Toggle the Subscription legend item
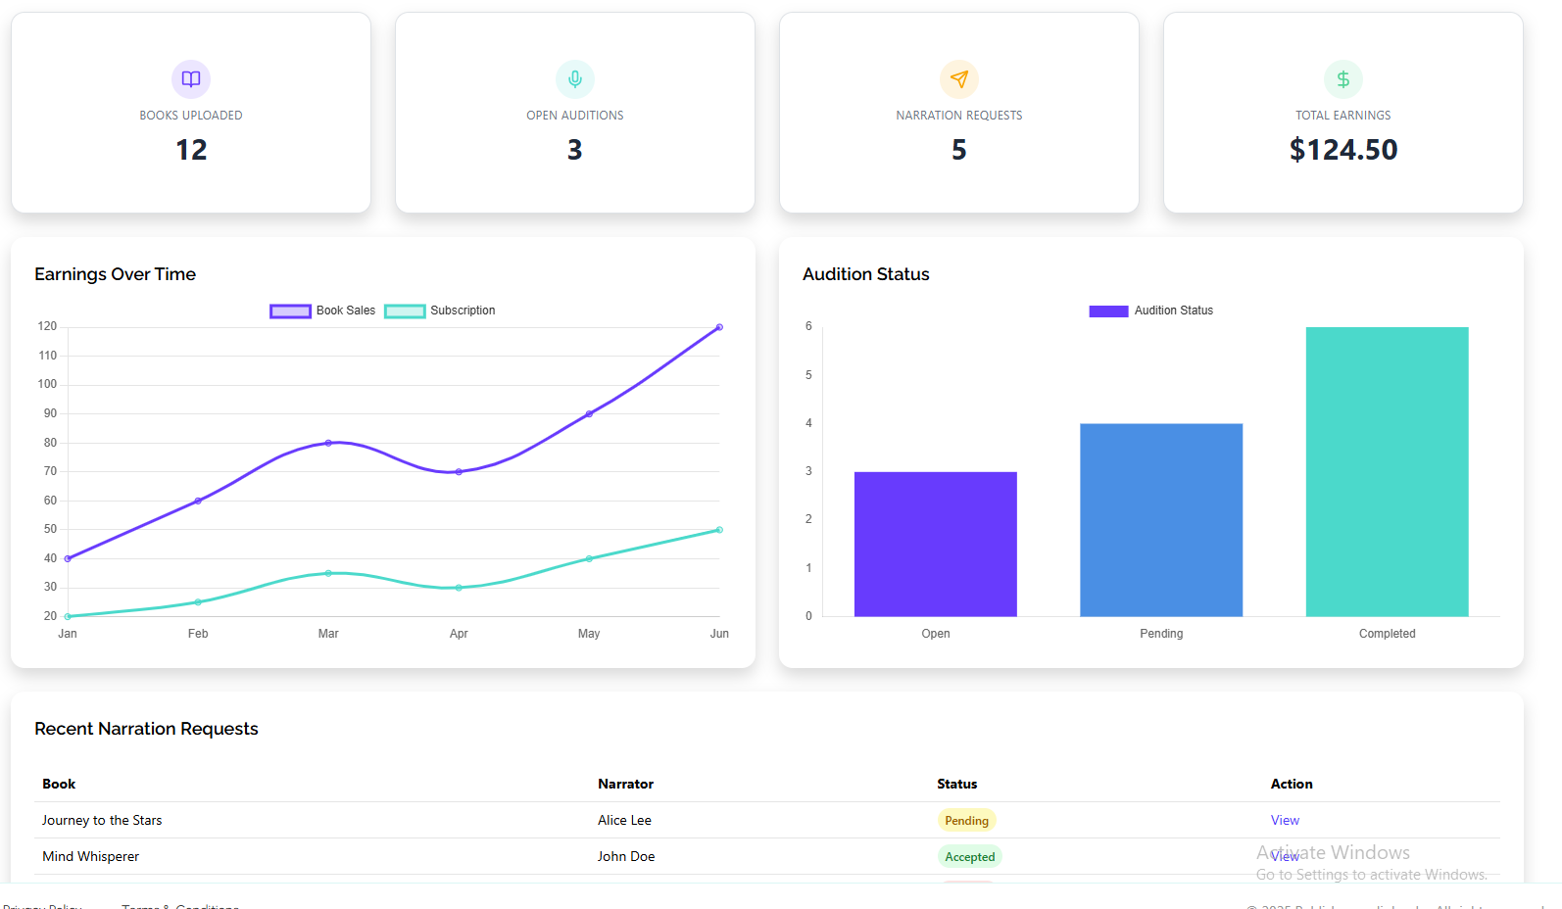 click(440, 311)
